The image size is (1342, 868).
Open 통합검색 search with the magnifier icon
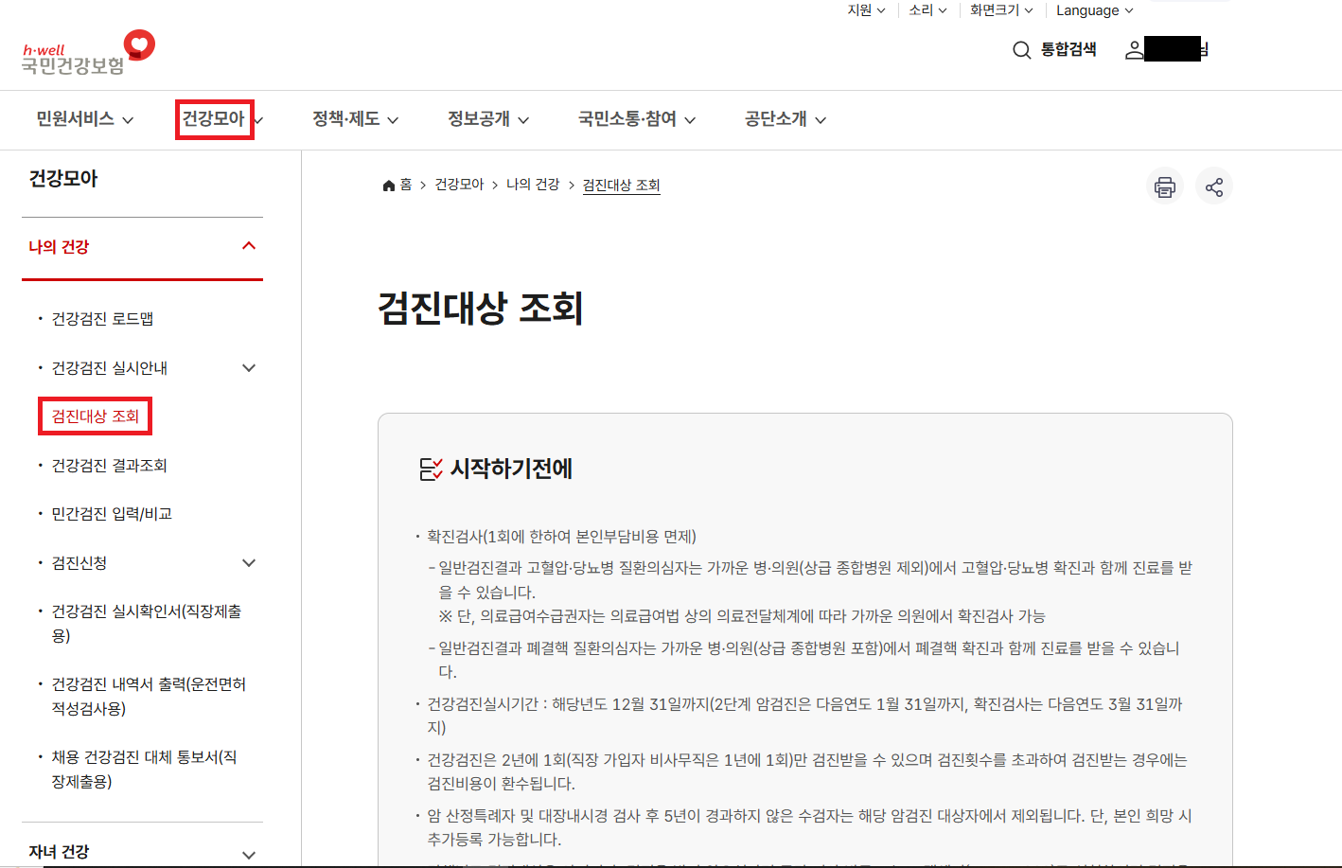pos(1021,50)
